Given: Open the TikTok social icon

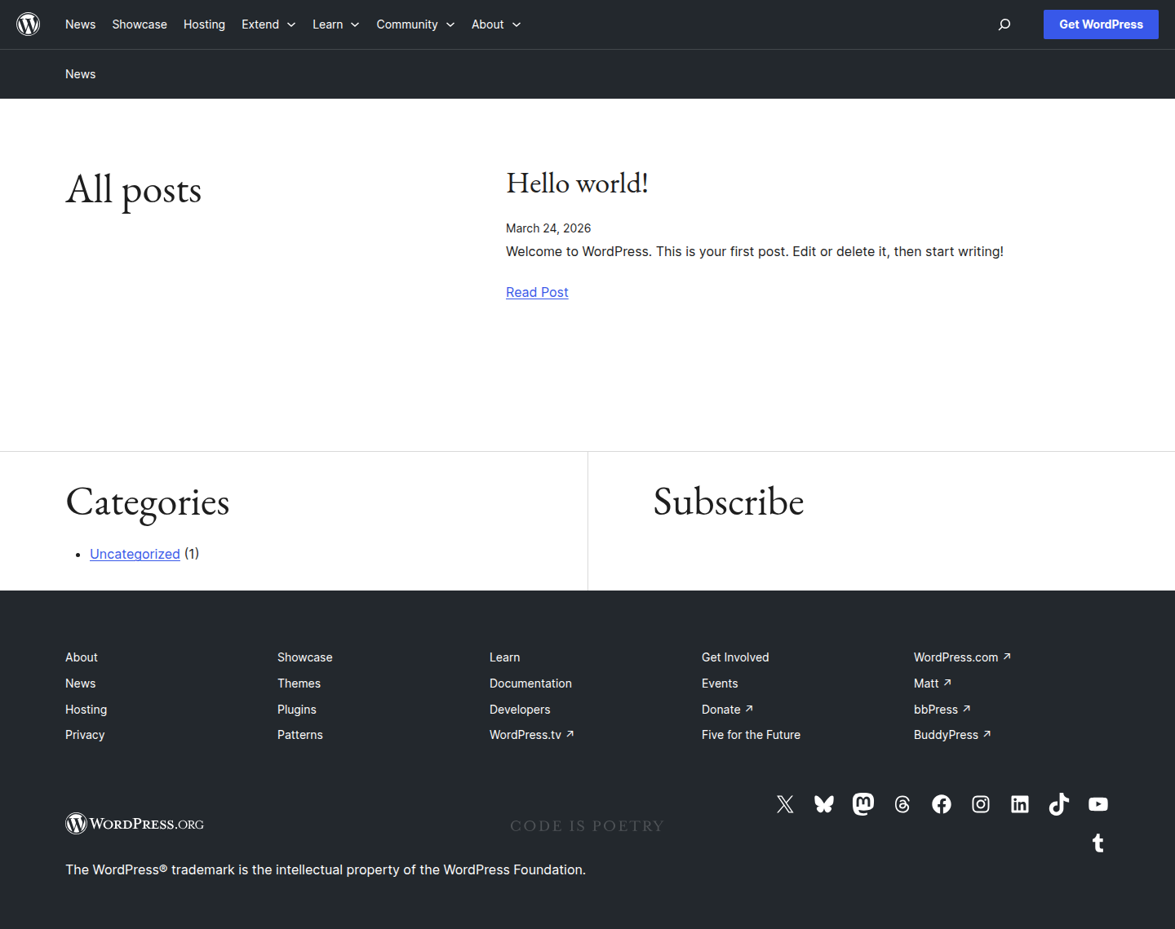Looking at the screenshot, I should pos(1059,804).
